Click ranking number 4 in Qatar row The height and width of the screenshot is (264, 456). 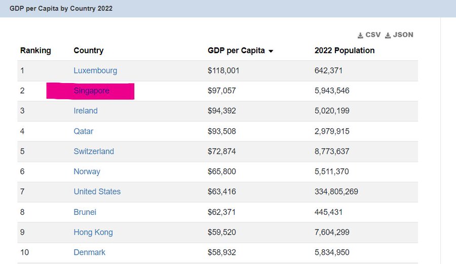pyautogui.click(x=22, y=131)
